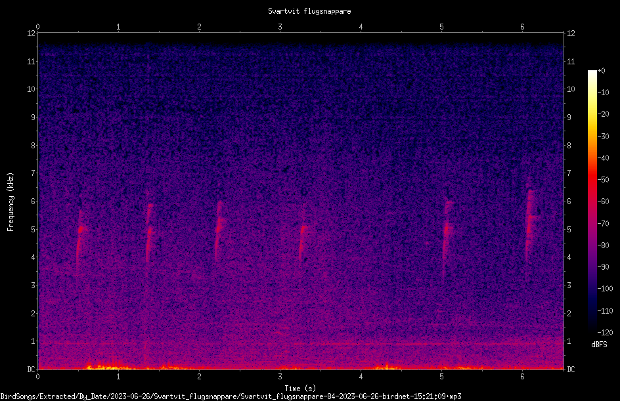Click the "-120" value on the color scale
Image resolution: width=620 pixels, height=401 pixels.
(x=605, y=333)
